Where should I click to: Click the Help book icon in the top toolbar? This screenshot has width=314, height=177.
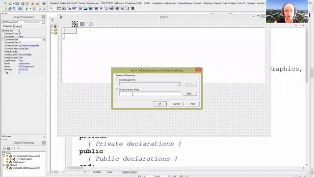44,3
